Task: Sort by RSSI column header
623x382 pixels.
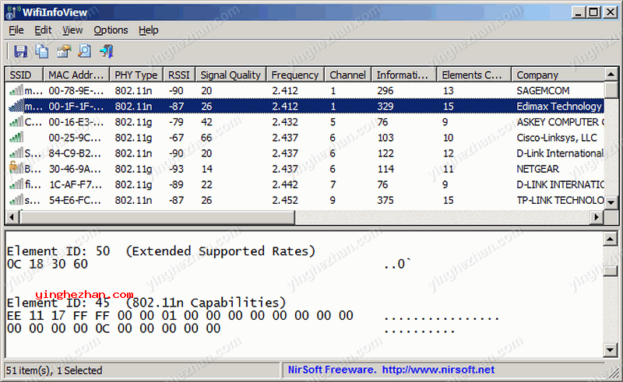Action: pos(179,75)
